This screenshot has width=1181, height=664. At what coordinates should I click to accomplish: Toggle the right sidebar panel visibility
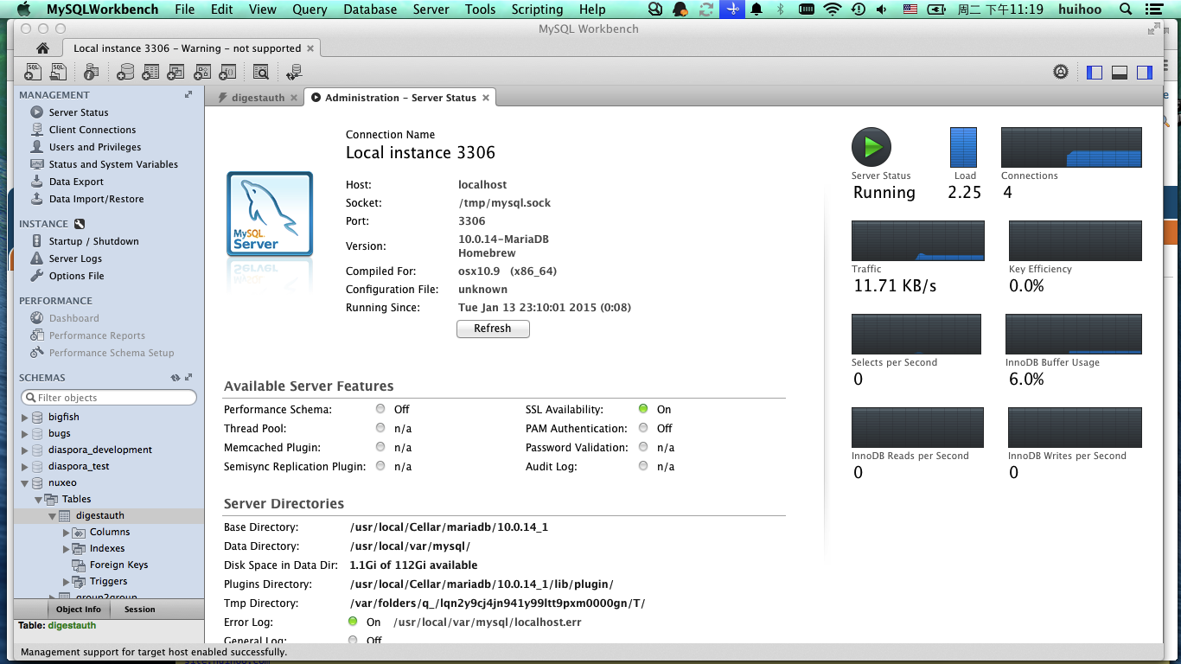pyautogui.click(x=1145, y=73)
